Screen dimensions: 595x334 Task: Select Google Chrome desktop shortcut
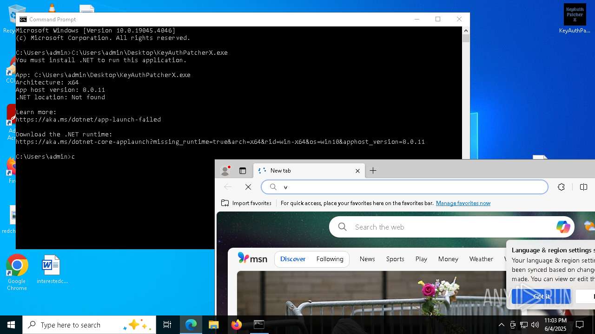(17, 273)
